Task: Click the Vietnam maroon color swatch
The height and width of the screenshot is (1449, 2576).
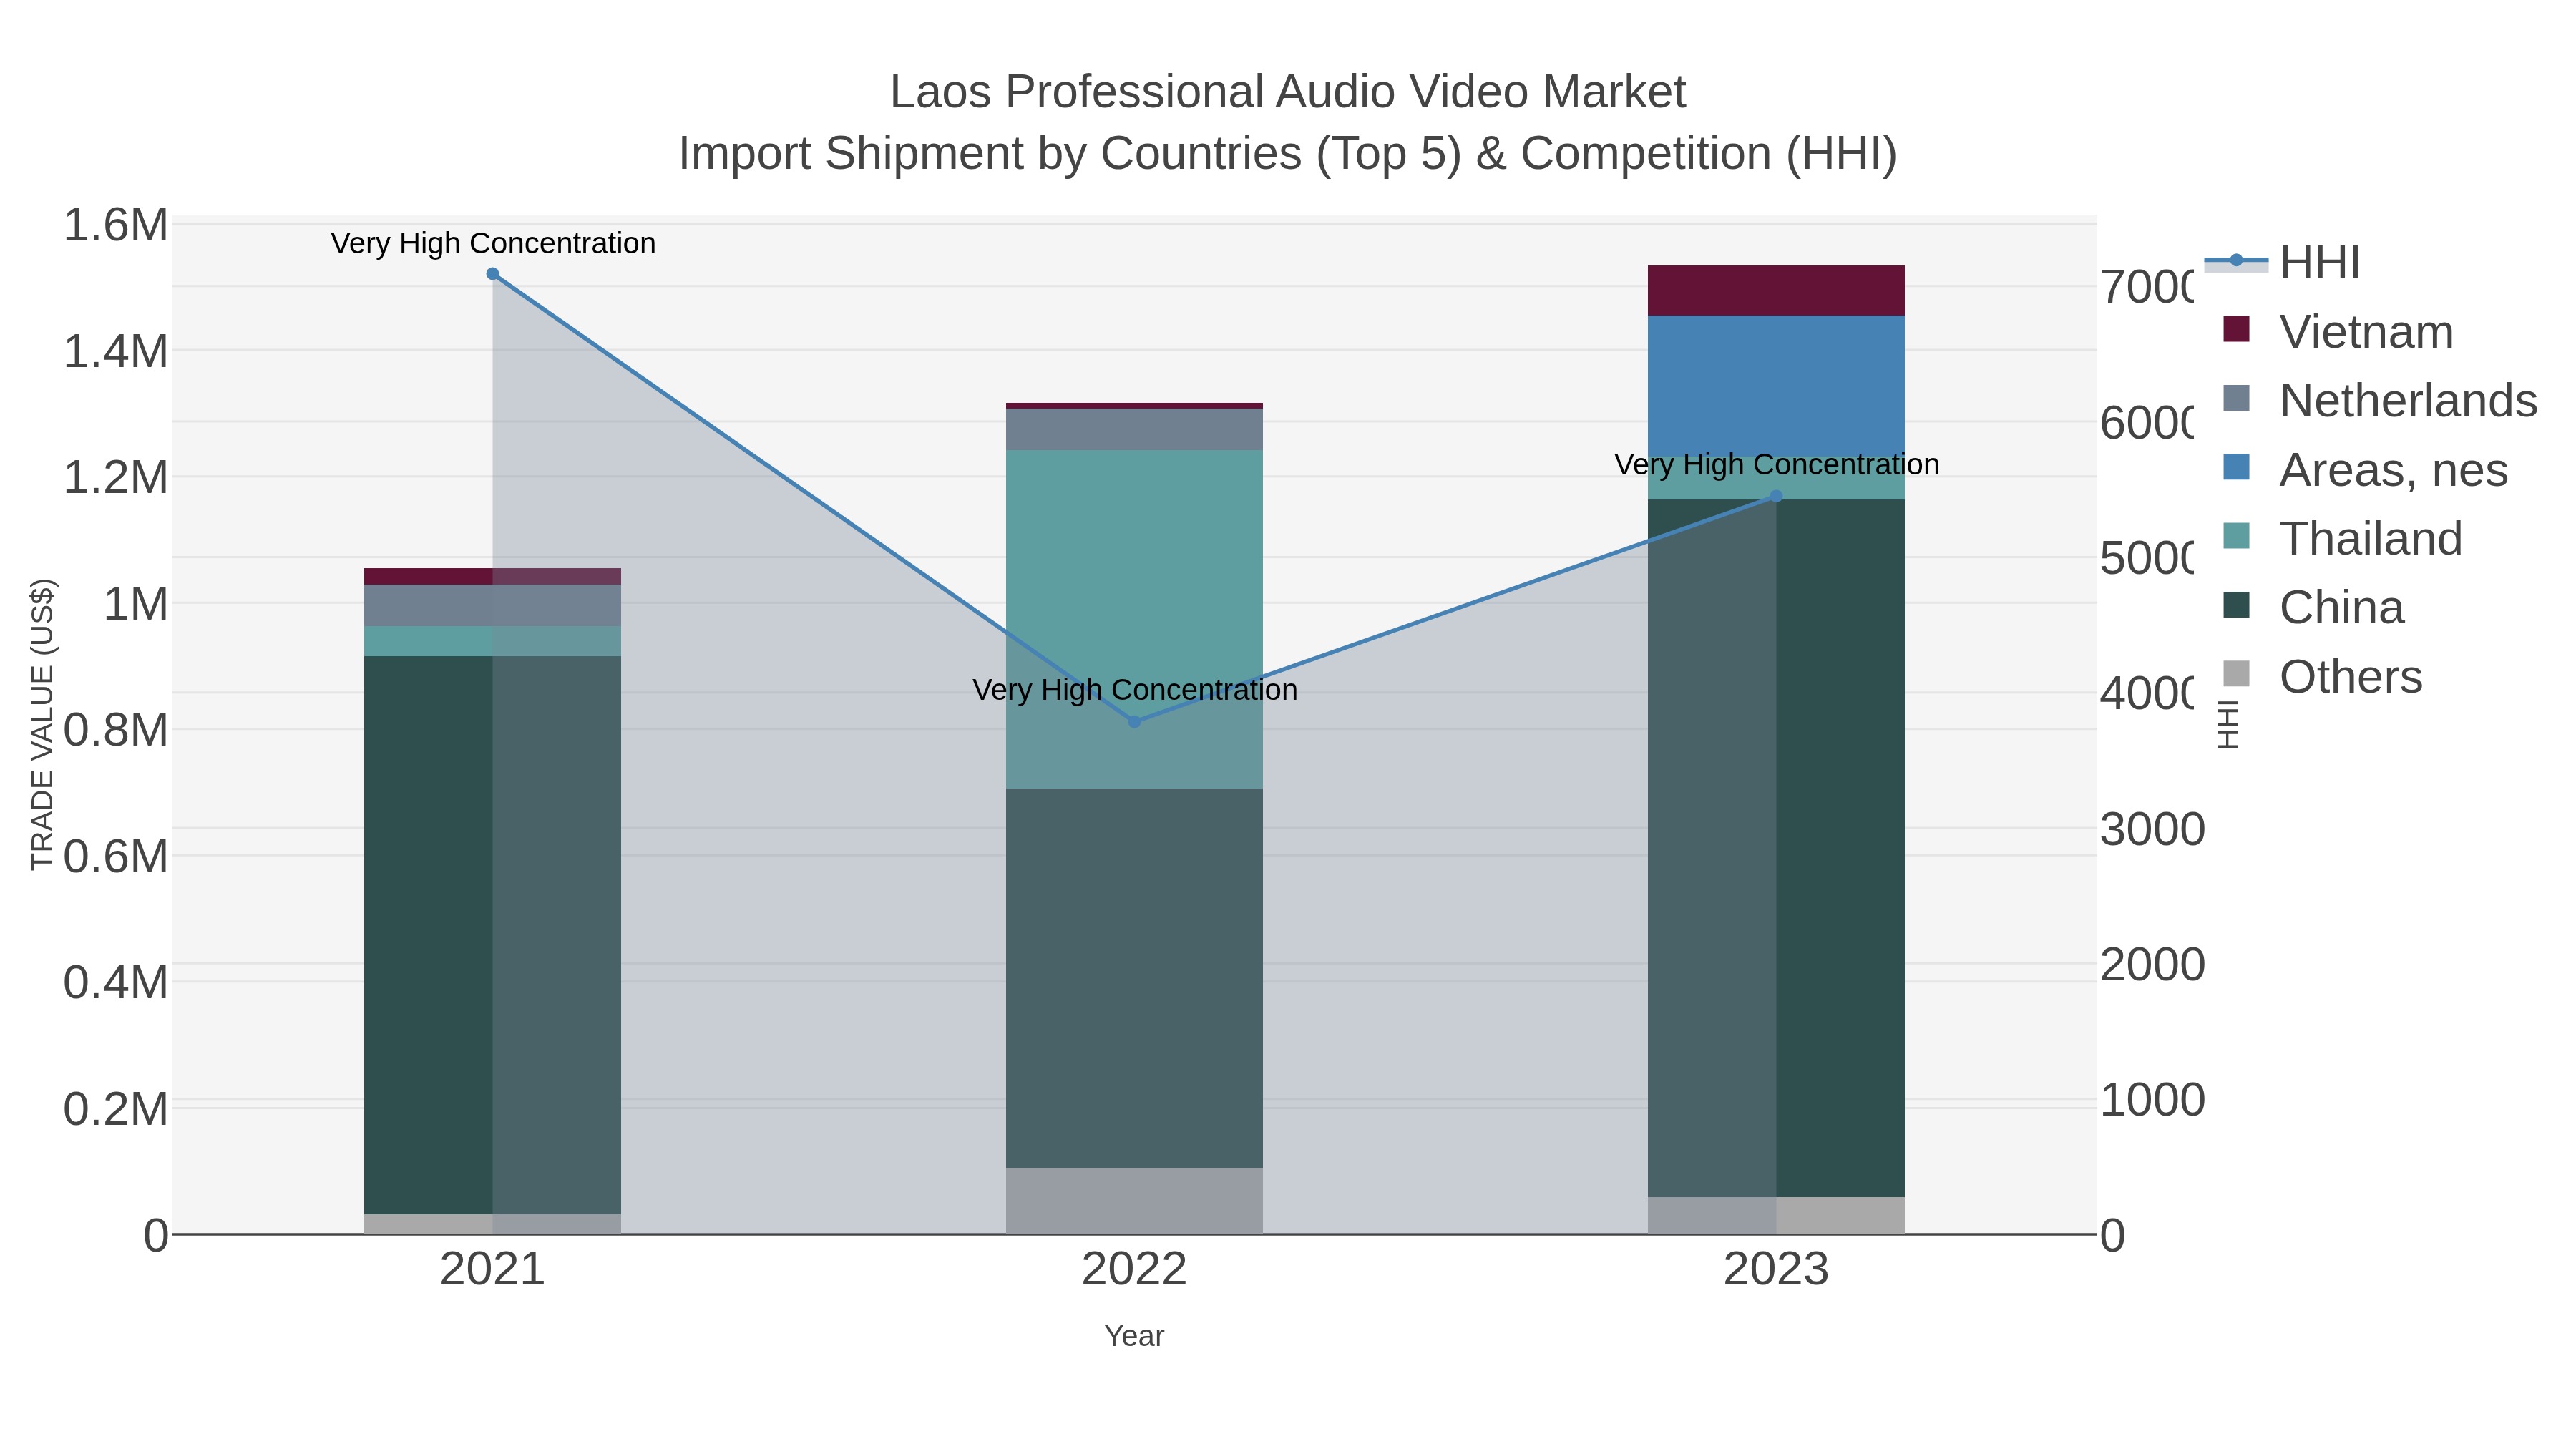Action: click(x=2237, y=329)
